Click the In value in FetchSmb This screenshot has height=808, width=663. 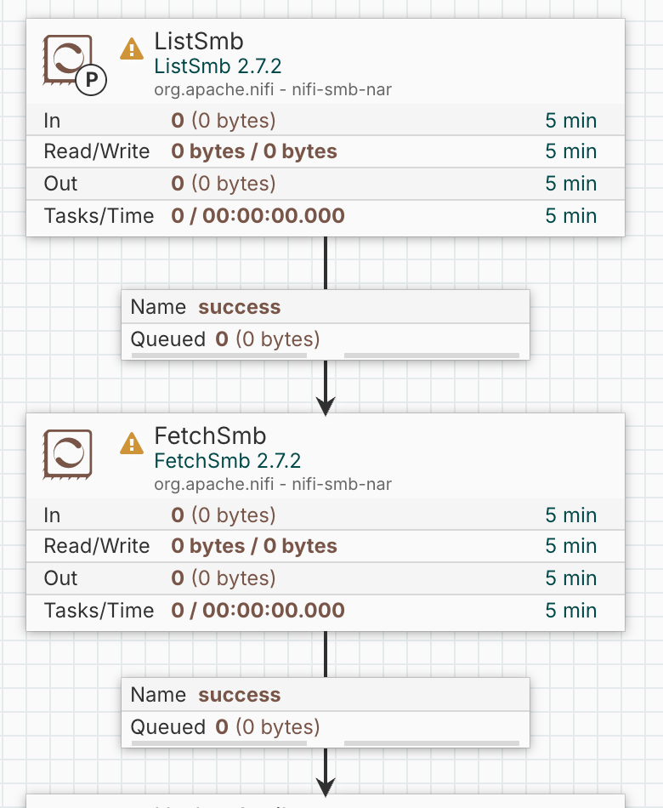(x=224, y=515)
